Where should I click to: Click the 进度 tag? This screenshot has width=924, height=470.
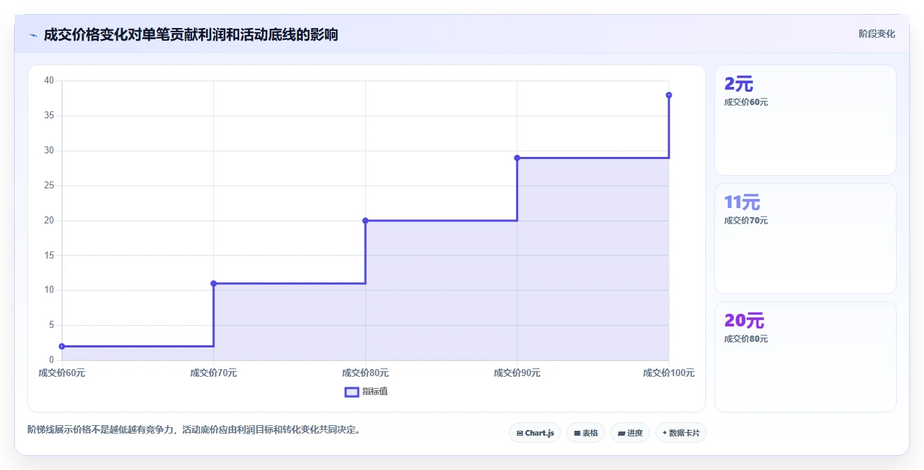pos(630,433)
